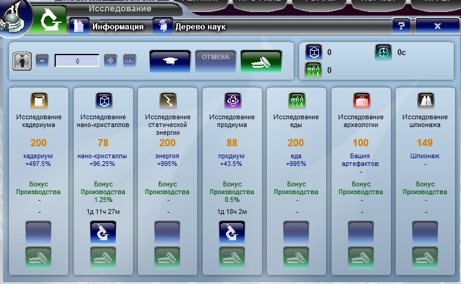Select the espionage binoculars icon

click(x=424, y=100)
